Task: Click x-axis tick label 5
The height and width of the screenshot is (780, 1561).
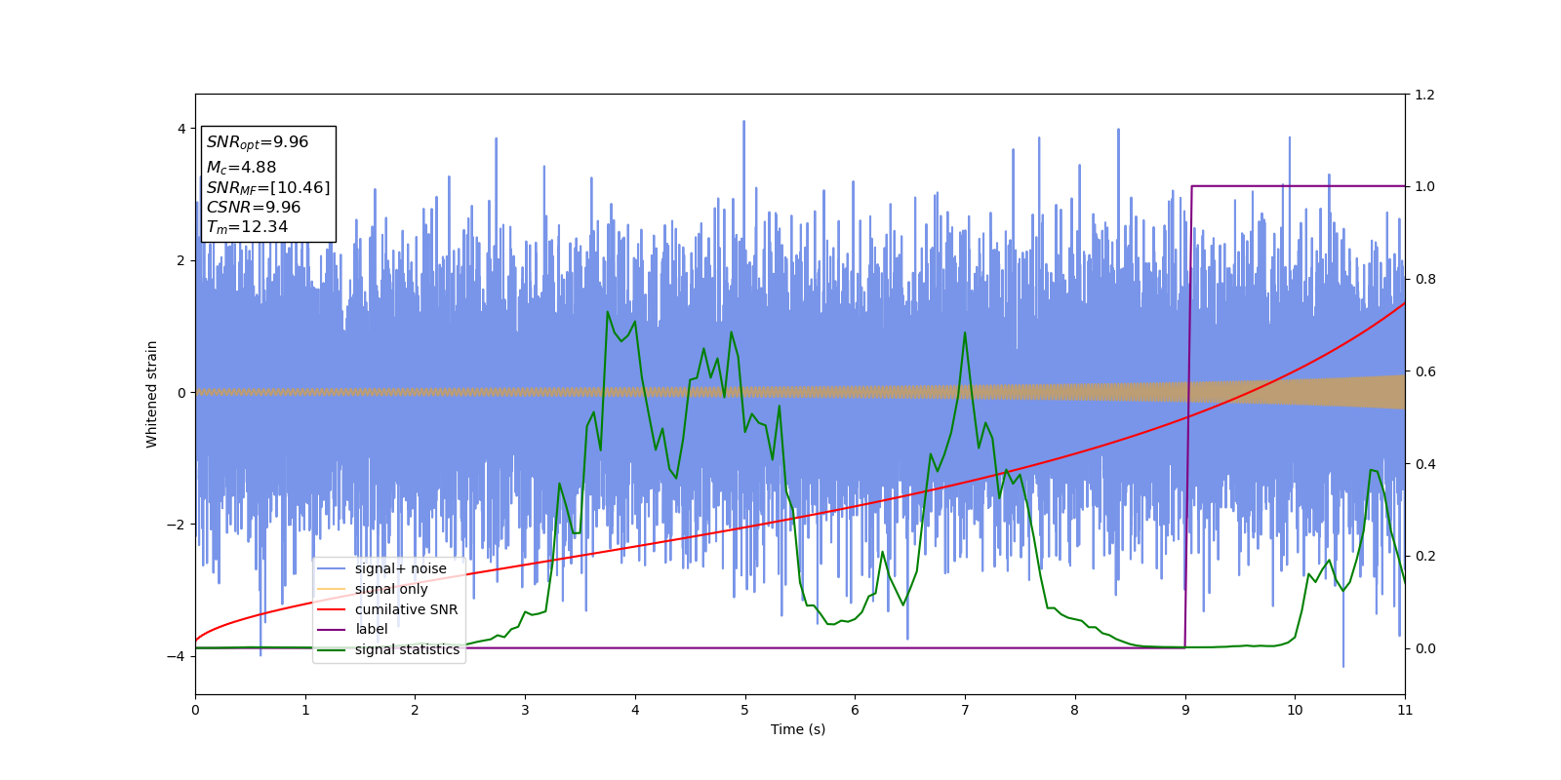Action: pos(745,710)
